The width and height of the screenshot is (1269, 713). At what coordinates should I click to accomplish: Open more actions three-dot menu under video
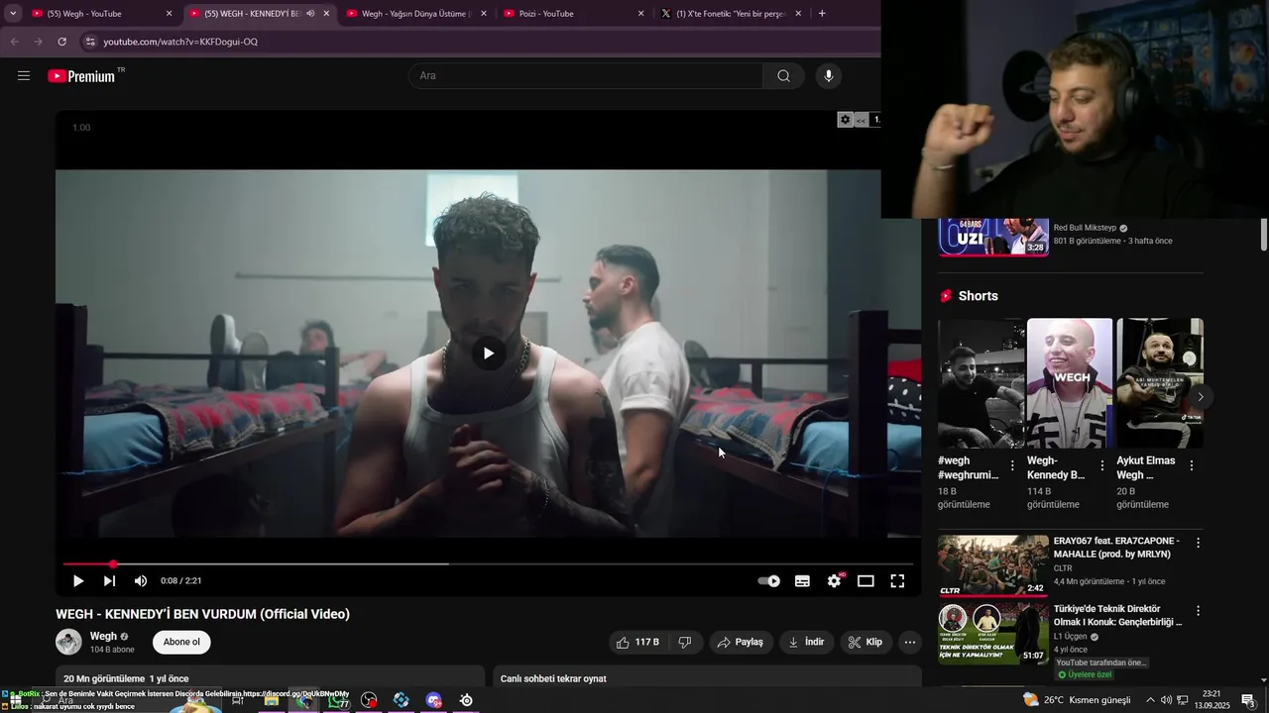[910, 642]
